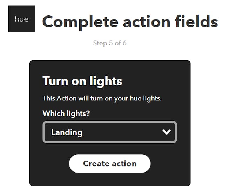Open the "Which lights?" dropdown

click(109, 132)
